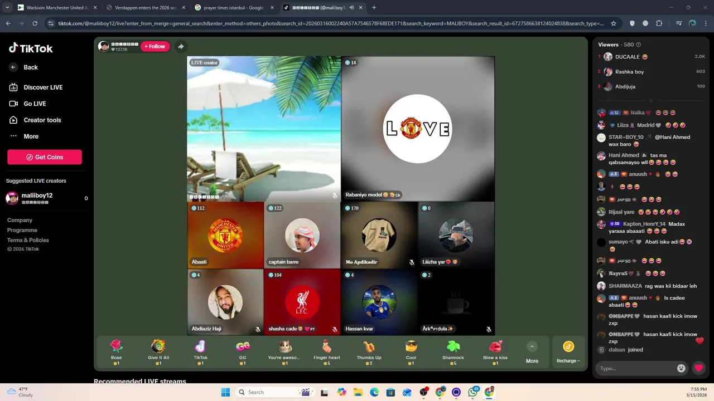The image size is (714, 401).
Task: Click the chat message input field
Action: [x=635, y=368]
